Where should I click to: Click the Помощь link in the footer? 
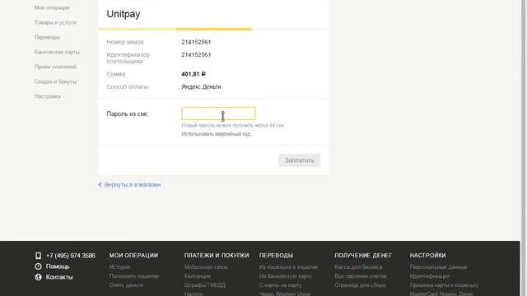pos(58,266)
